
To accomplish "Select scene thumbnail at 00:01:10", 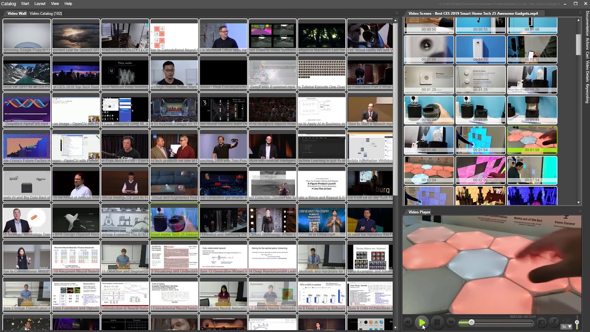I will (x=480, y=49).
